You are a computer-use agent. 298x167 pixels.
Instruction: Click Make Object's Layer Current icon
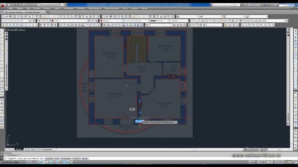click(x=89, y=20)
